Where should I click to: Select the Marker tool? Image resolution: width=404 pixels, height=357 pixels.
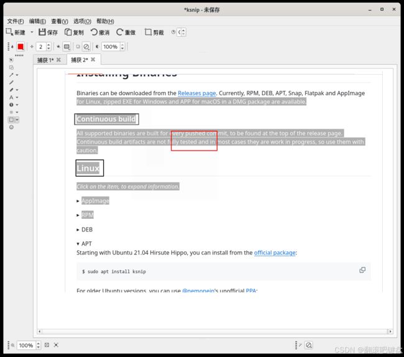[11, 90]
